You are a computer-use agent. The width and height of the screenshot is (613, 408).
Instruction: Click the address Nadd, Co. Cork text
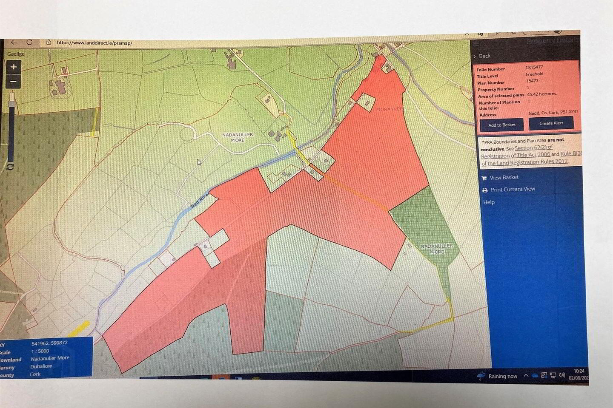pos(553,113)
